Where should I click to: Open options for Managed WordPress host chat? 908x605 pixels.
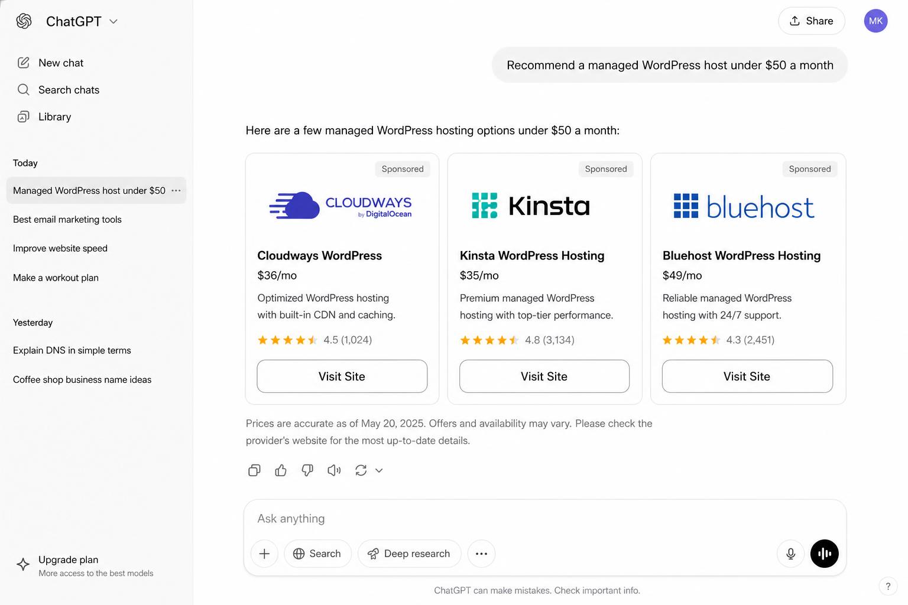coord(176,190)
